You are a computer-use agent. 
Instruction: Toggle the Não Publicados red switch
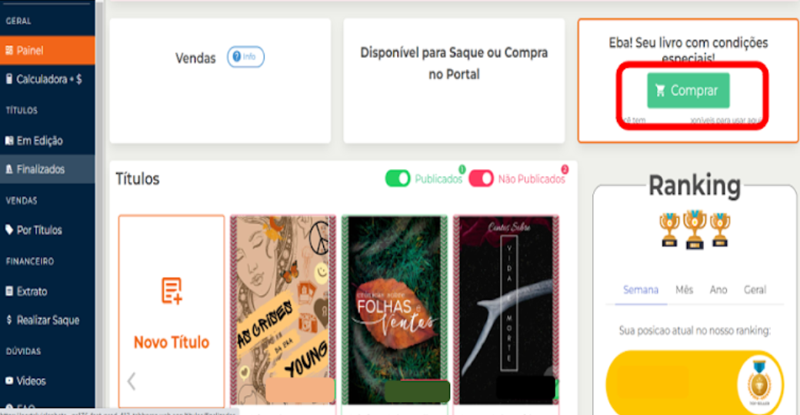coord(481,178)
